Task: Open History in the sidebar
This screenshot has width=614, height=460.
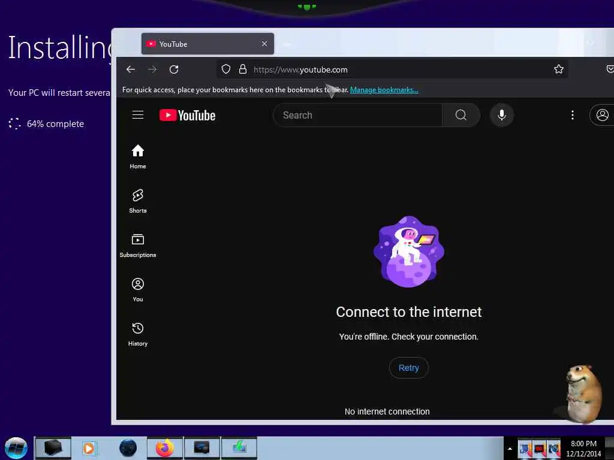Action: click(x=138, y=334)
